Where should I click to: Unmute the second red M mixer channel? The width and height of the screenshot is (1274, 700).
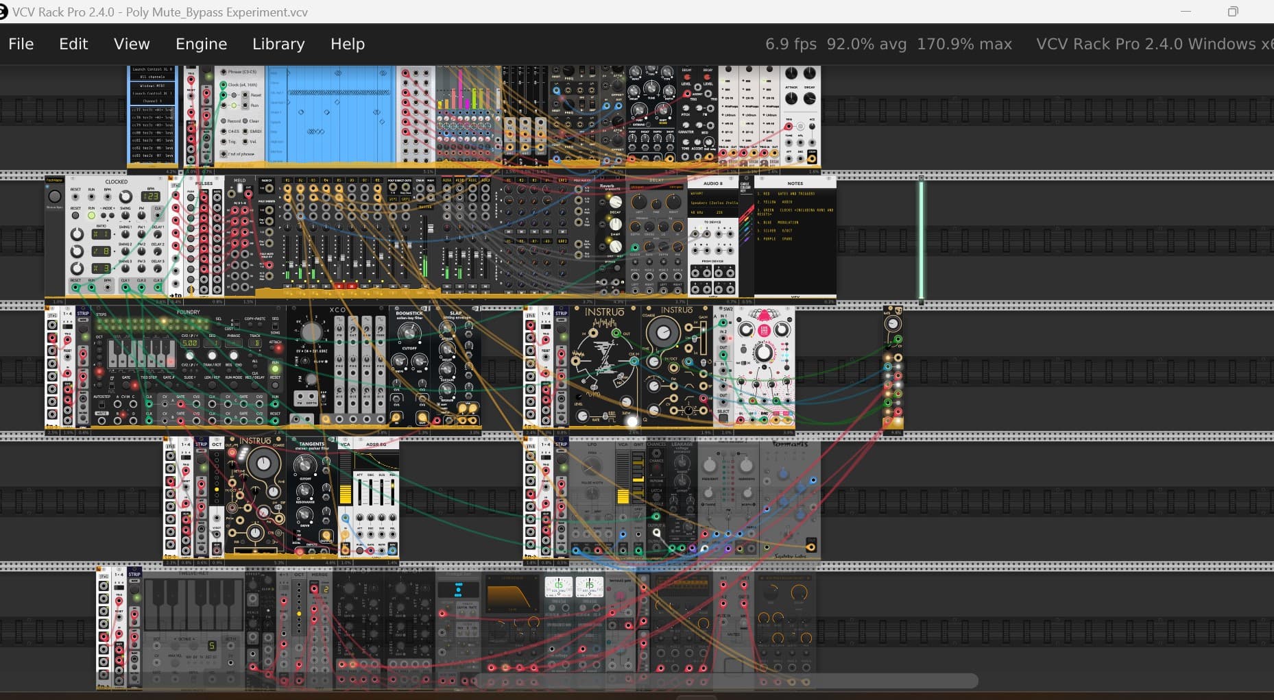[352, 286]
